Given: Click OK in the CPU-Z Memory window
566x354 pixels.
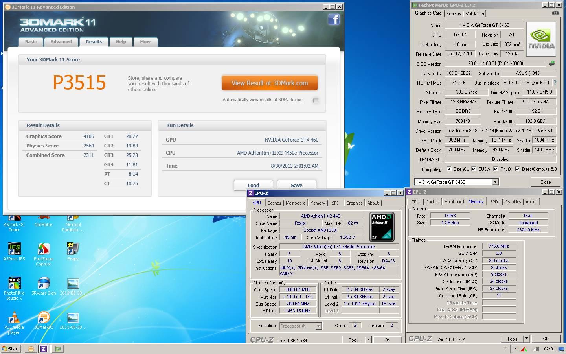Looking at the screenshot, I should (546, 339).
